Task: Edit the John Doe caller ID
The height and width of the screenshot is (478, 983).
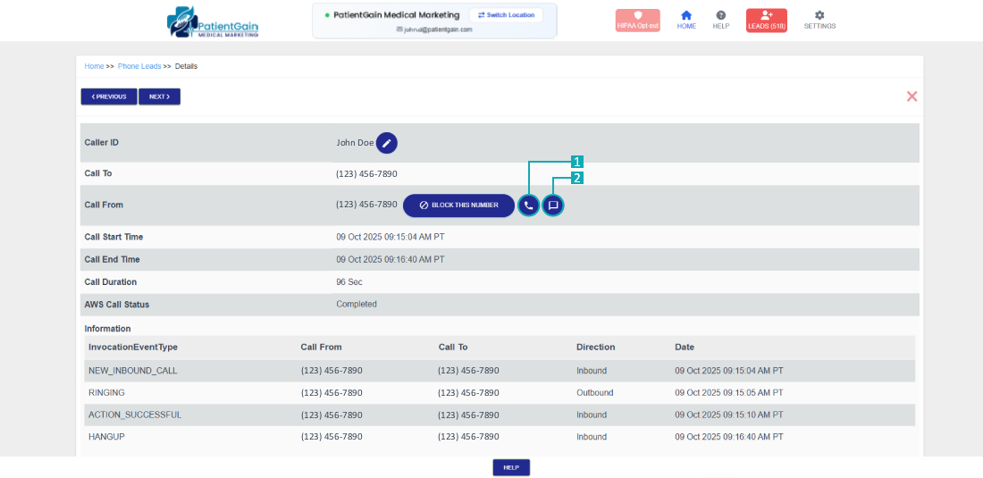Action: (387, 143)
